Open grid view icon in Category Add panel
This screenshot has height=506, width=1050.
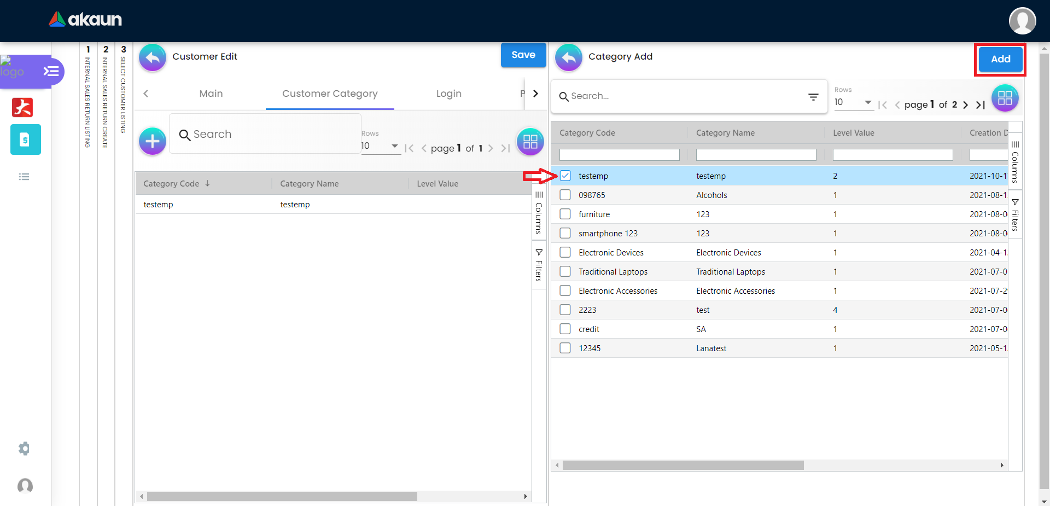click(x=1005, y=98)
